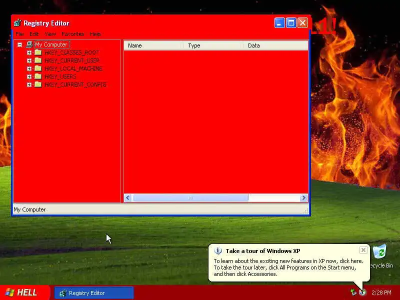Viewport: 400px width, 300px height.
Task: Open the View menu
Action: [50, 34]
